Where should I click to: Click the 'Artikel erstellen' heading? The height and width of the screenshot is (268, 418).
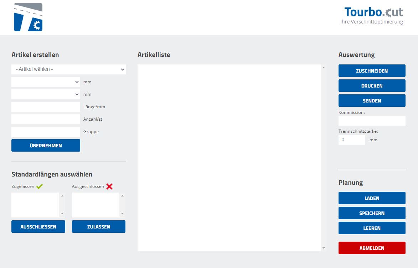35,55
